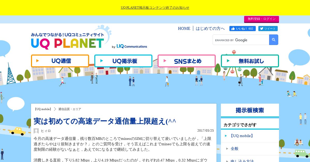Click the ヒィロ user avatar icon
Image resolution: width=310 pixels, height=162 pixels.
tap(36, 131)
